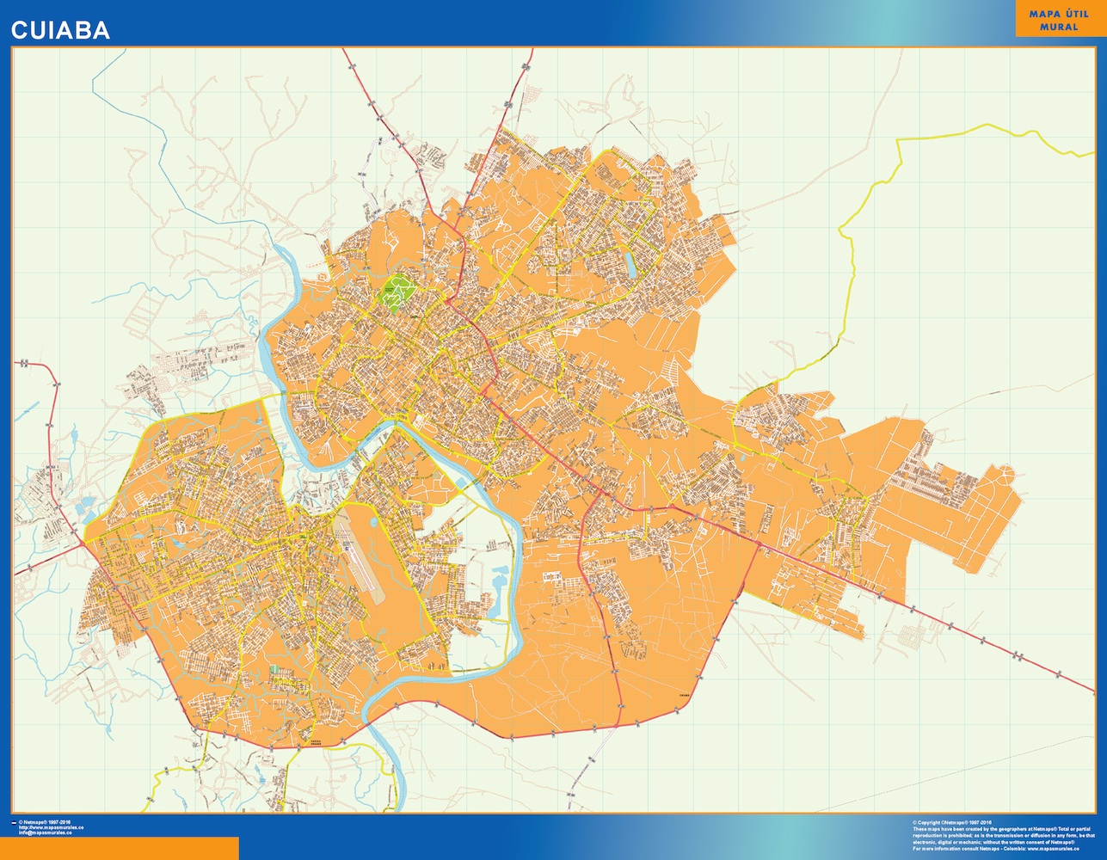1107x860 pixels.
Task: Click the small white dash beside Netmaps copyright
Action: click(14, 823)
